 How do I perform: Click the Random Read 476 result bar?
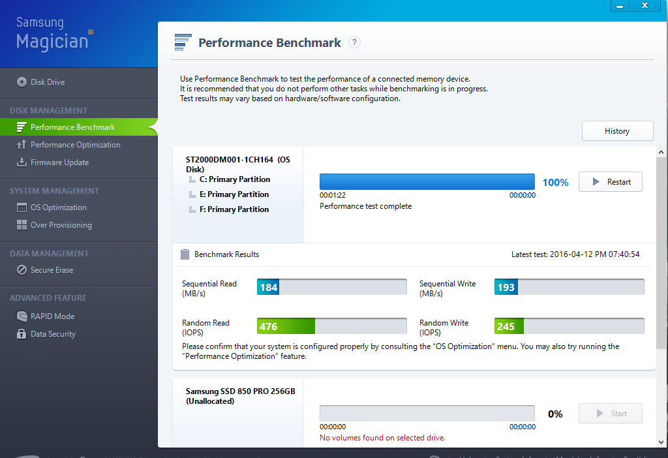(x=332, y=326)
